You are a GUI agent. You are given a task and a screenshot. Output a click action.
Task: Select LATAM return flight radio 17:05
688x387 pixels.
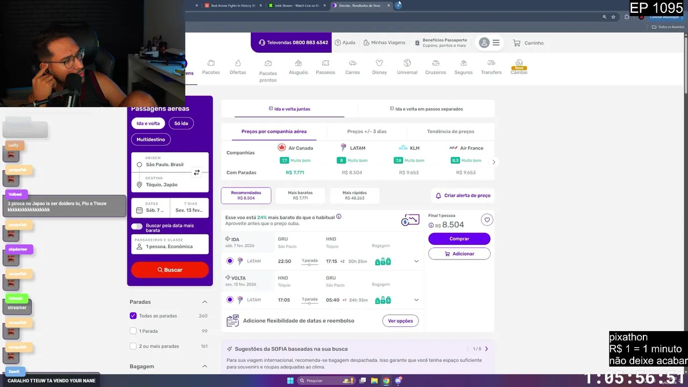(x=230, y=300)
